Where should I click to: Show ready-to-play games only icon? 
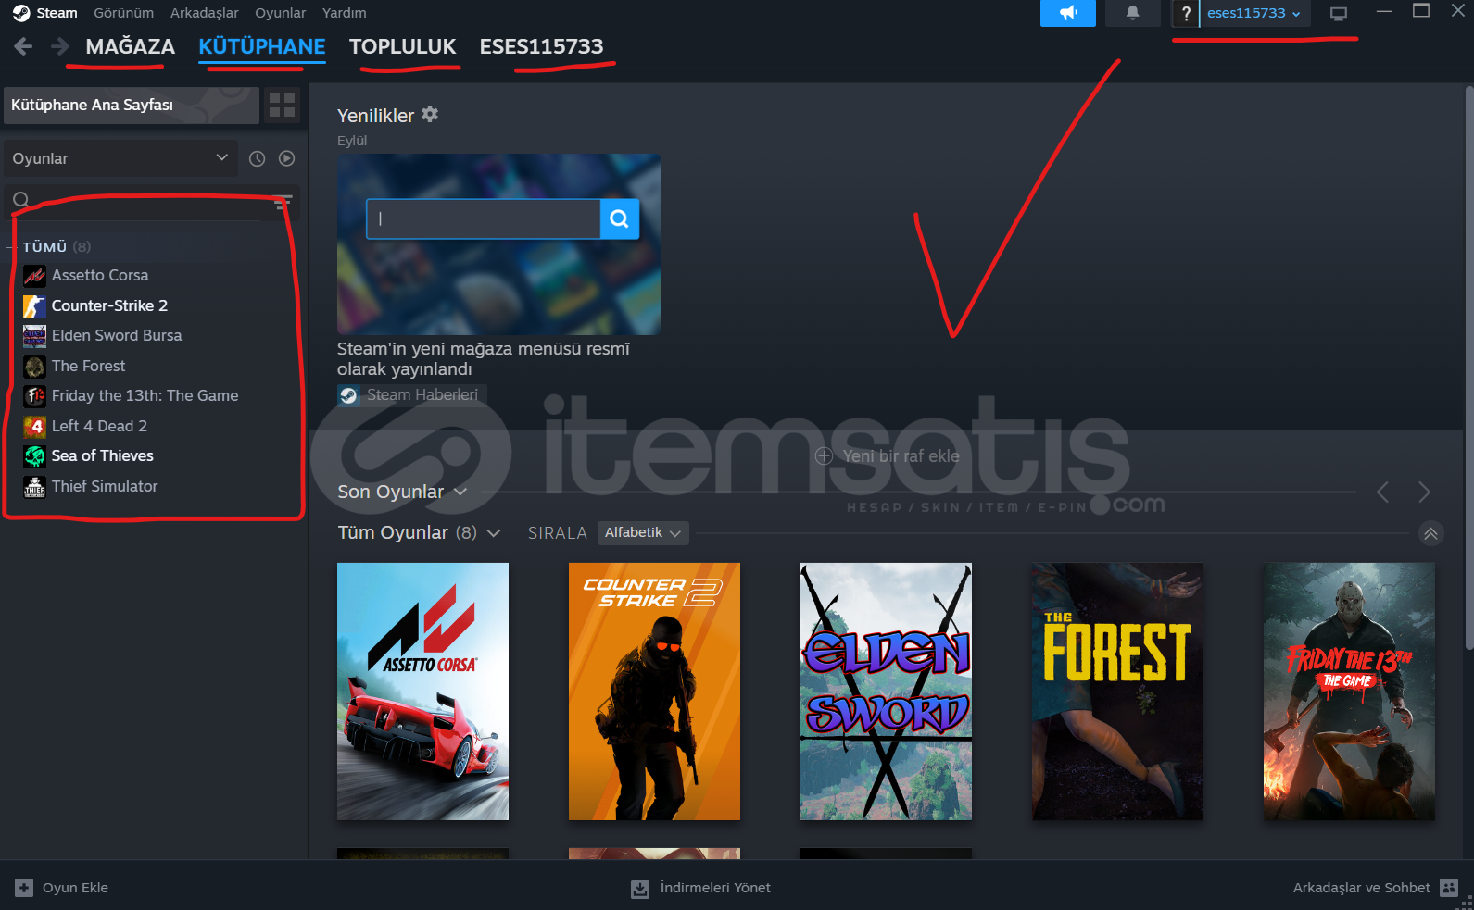[287, 158]
